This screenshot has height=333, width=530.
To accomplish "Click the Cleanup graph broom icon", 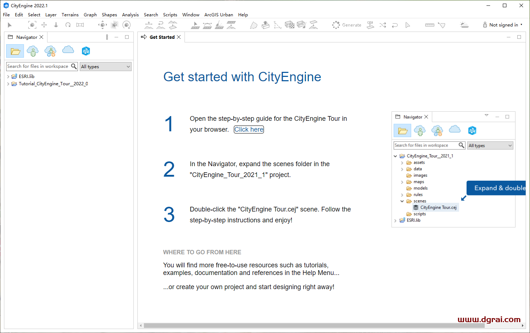I will click(x=219, y=25).
